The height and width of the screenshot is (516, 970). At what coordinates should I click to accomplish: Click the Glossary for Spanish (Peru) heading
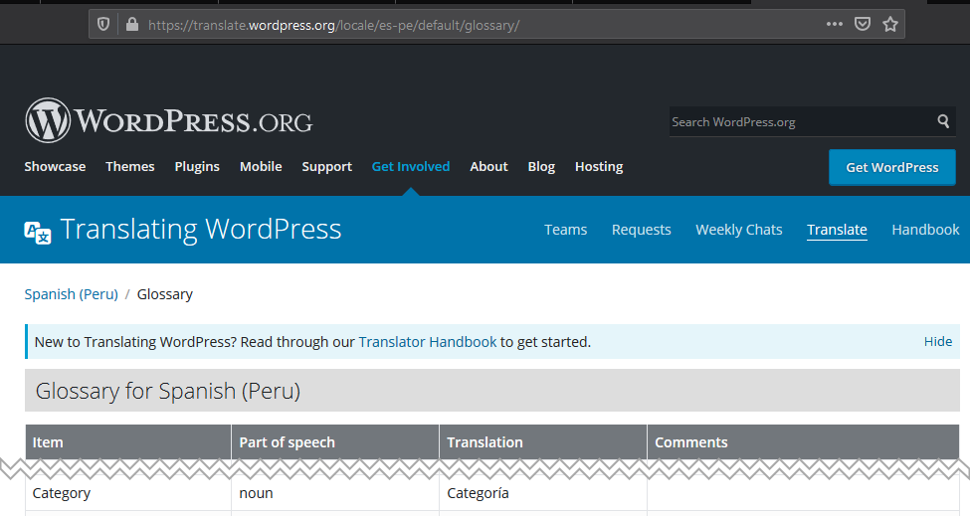click(168, 391)
